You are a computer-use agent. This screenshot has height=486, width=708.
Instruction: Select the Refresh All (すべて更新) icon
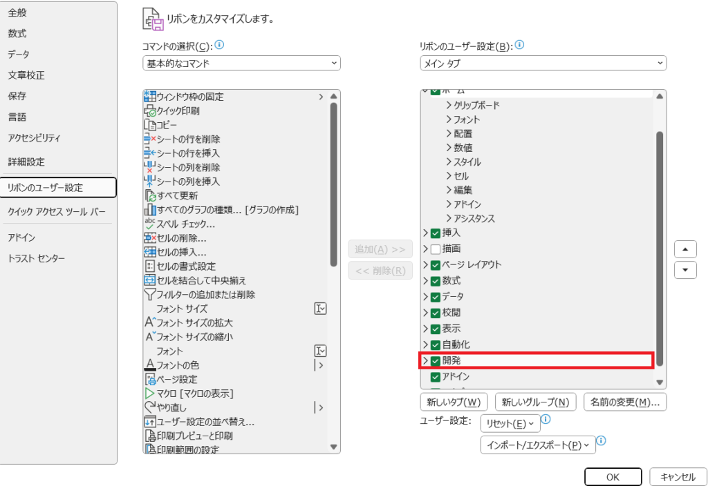click(149, 195)
